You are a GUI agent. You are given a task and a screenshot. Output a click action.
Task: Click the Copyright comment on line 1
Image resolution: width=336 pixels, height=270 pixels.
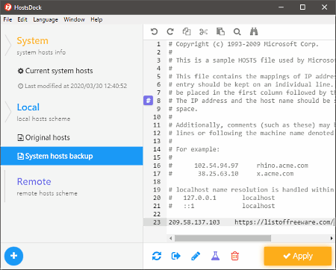(x=243, y=44)
